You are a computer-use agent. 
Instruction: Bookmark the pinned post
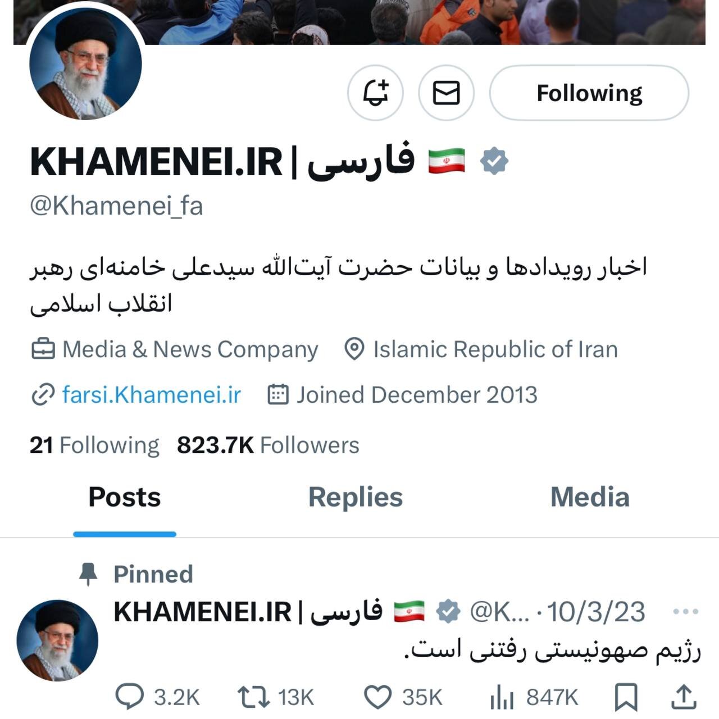pyautogui.click(x=626, y=697)
